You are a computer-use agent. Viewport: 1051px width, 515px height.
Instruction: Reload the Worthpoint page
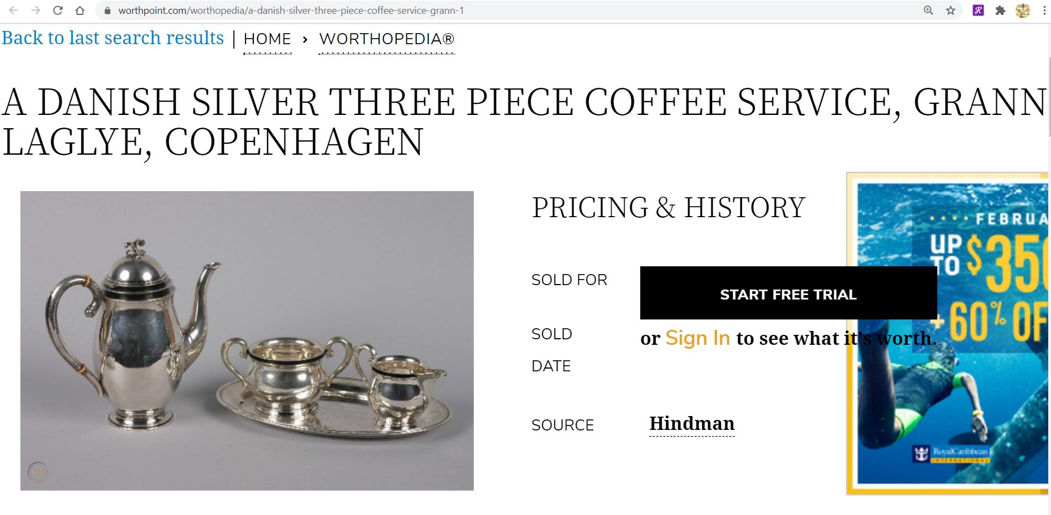[57, 9]
